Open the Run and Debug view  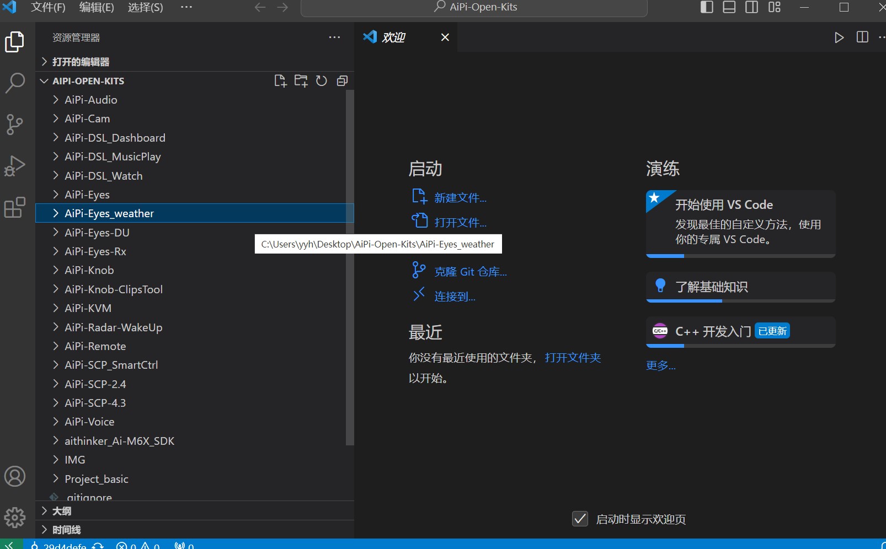pos(15,166)
